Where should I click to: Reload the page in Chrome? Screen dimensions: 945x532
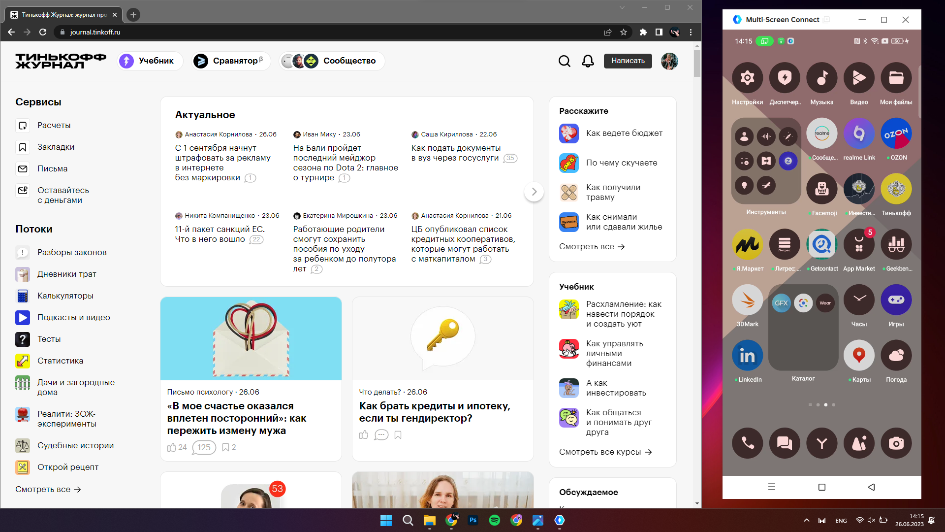point(43,32)
